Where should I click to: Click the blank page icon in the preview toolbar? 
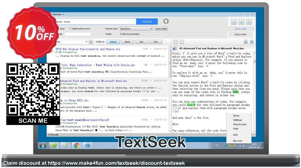pyautogui.click(x=176, y=42)
